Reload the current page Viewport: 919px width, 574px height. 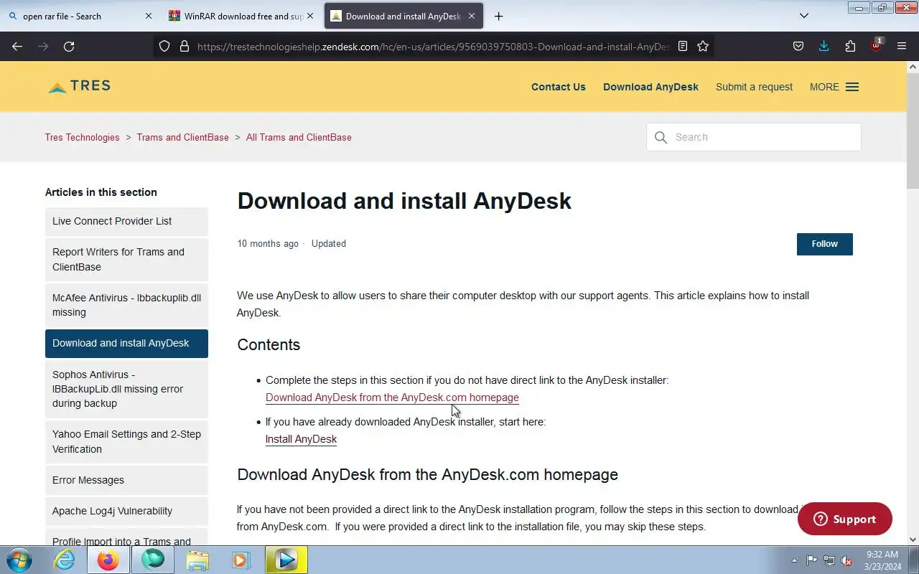pyautogui.click(x=69, y=46)
